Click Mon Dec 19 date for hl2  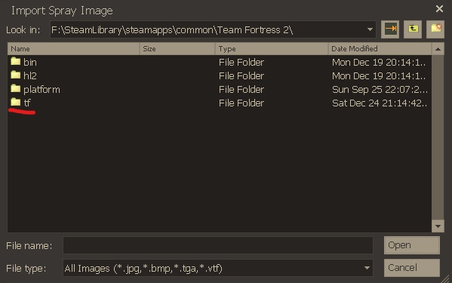(x=379, y=75)
